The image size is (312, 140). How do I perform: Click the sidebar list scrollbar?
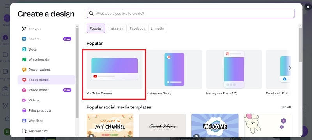tap(77, 73)
